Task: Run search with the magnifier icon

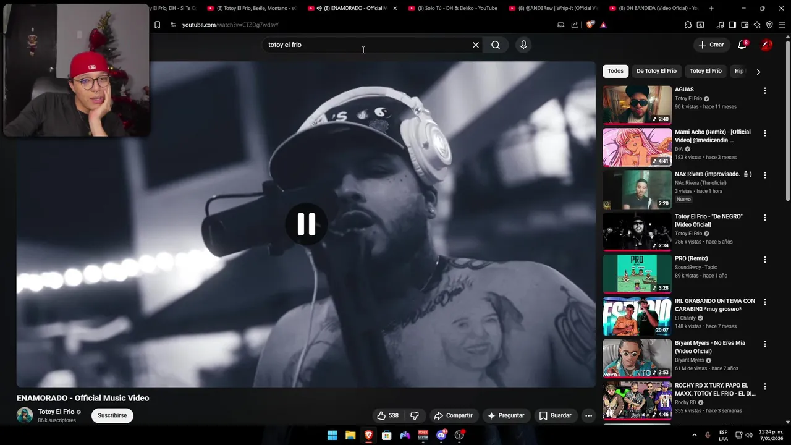Action: (496, 44)
